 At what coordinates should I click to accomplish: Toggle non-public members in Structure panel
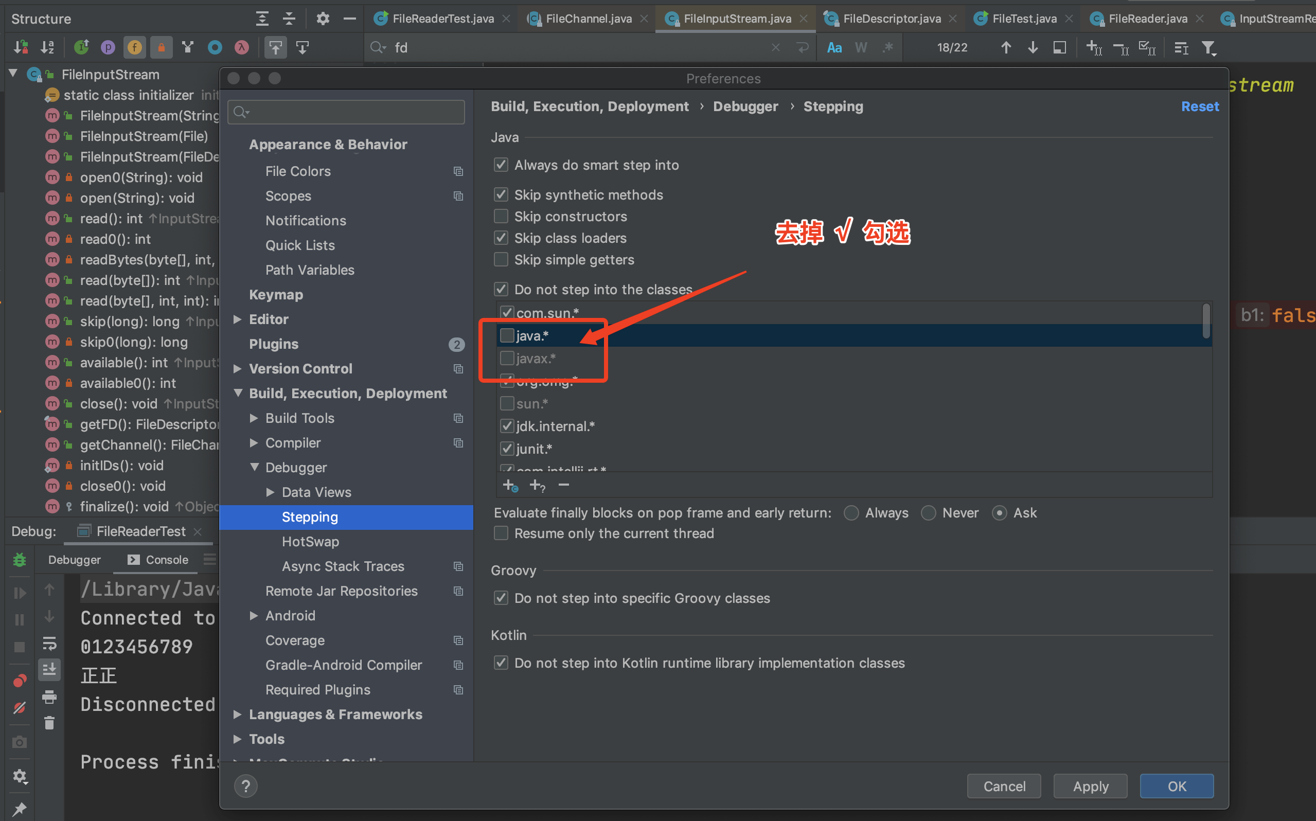161,47
